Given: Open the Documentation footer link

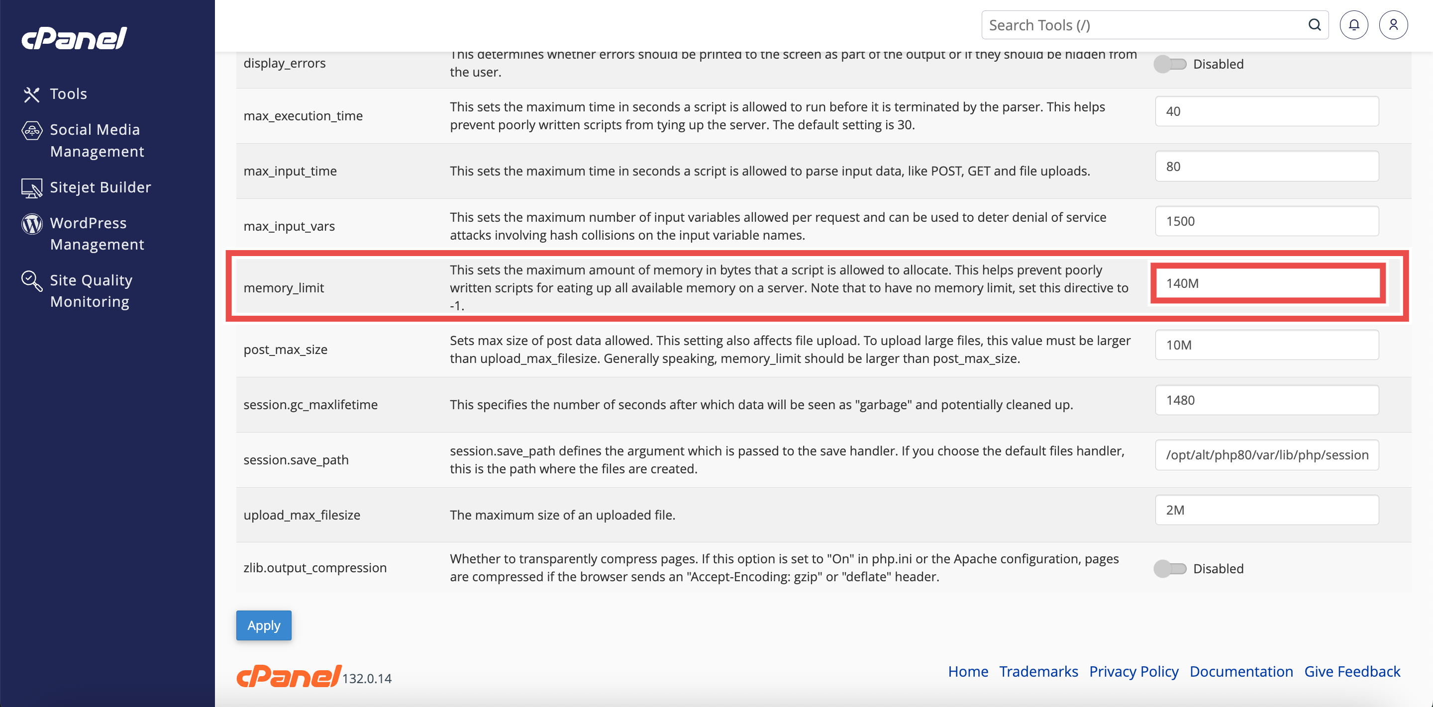Looking at the screenshot, I should coord(1241,671).
